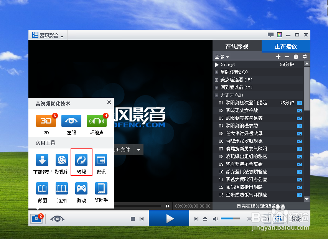The width and height of the screenshot is (328, 239).
Task: Select episode 10 淼淼登门激怒顾爸爸
Action: pyautogui.click(x=258, y=172)
